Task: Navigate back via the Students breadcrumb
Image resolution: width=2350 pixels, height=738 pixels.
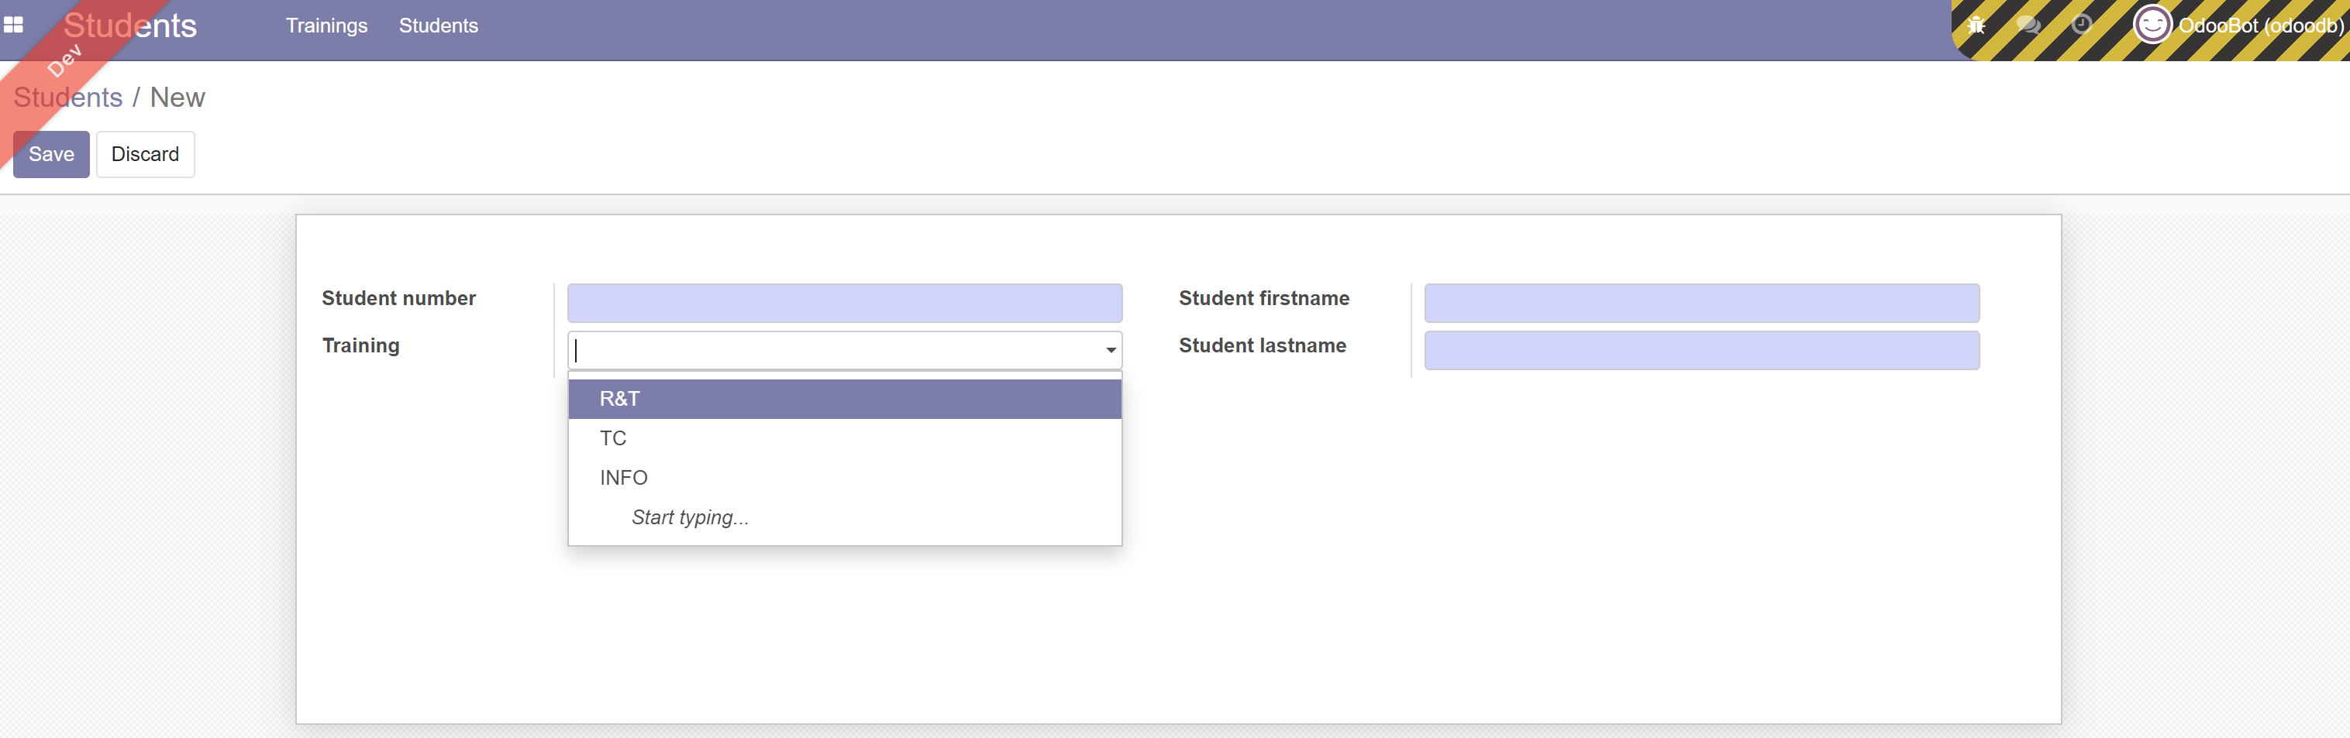Action: tap(67, 97)
